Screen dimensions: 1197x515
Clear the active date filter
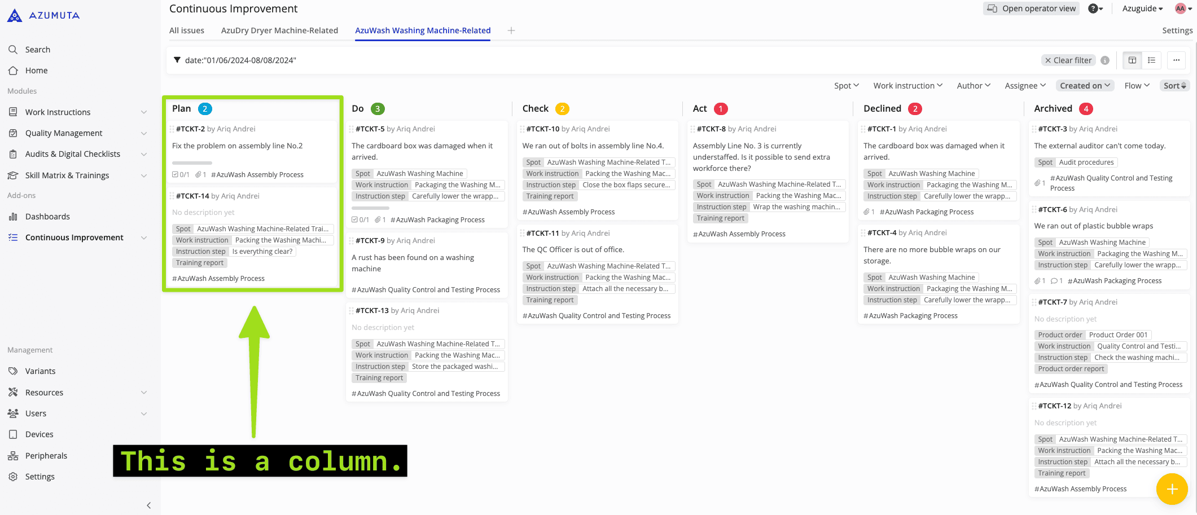pos(1068,60)
